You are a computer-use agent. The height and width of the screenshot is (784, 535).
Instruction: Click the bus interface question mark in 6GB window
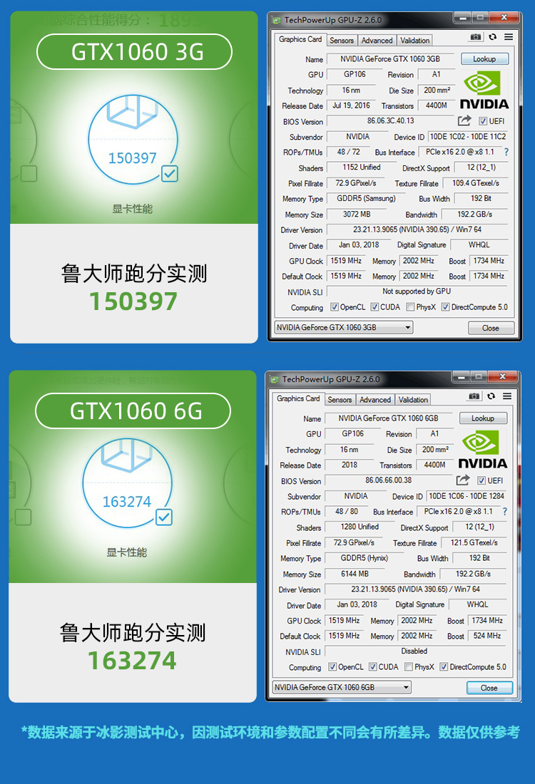[504, 512]
